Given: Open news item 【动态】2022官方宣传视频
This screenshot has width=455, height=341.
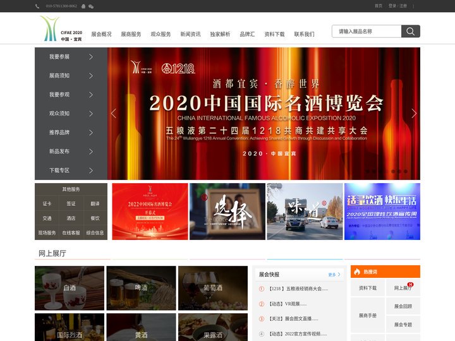Looking at the screenshot, I should pyautogui.click(x=298, y=334).
